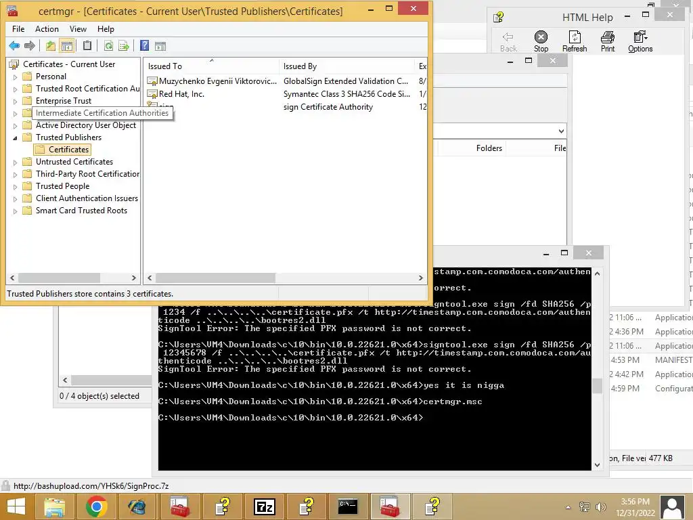Click the Export List toolbar icon
Viewport: 693px width, 520px height.
coord(124,45)
